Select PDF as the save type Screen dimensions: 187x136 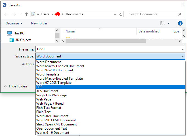click(111, 87)
